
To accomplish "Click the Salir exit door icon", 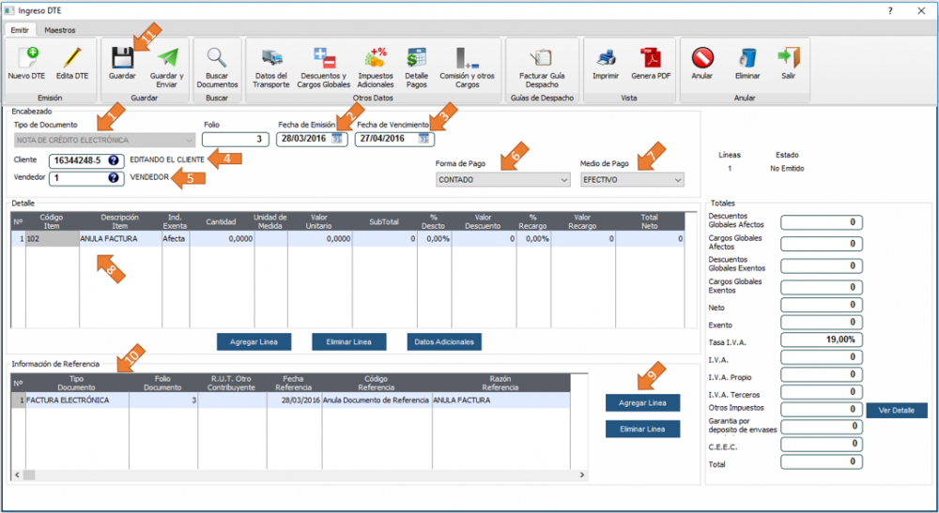I will coord(789,58).
